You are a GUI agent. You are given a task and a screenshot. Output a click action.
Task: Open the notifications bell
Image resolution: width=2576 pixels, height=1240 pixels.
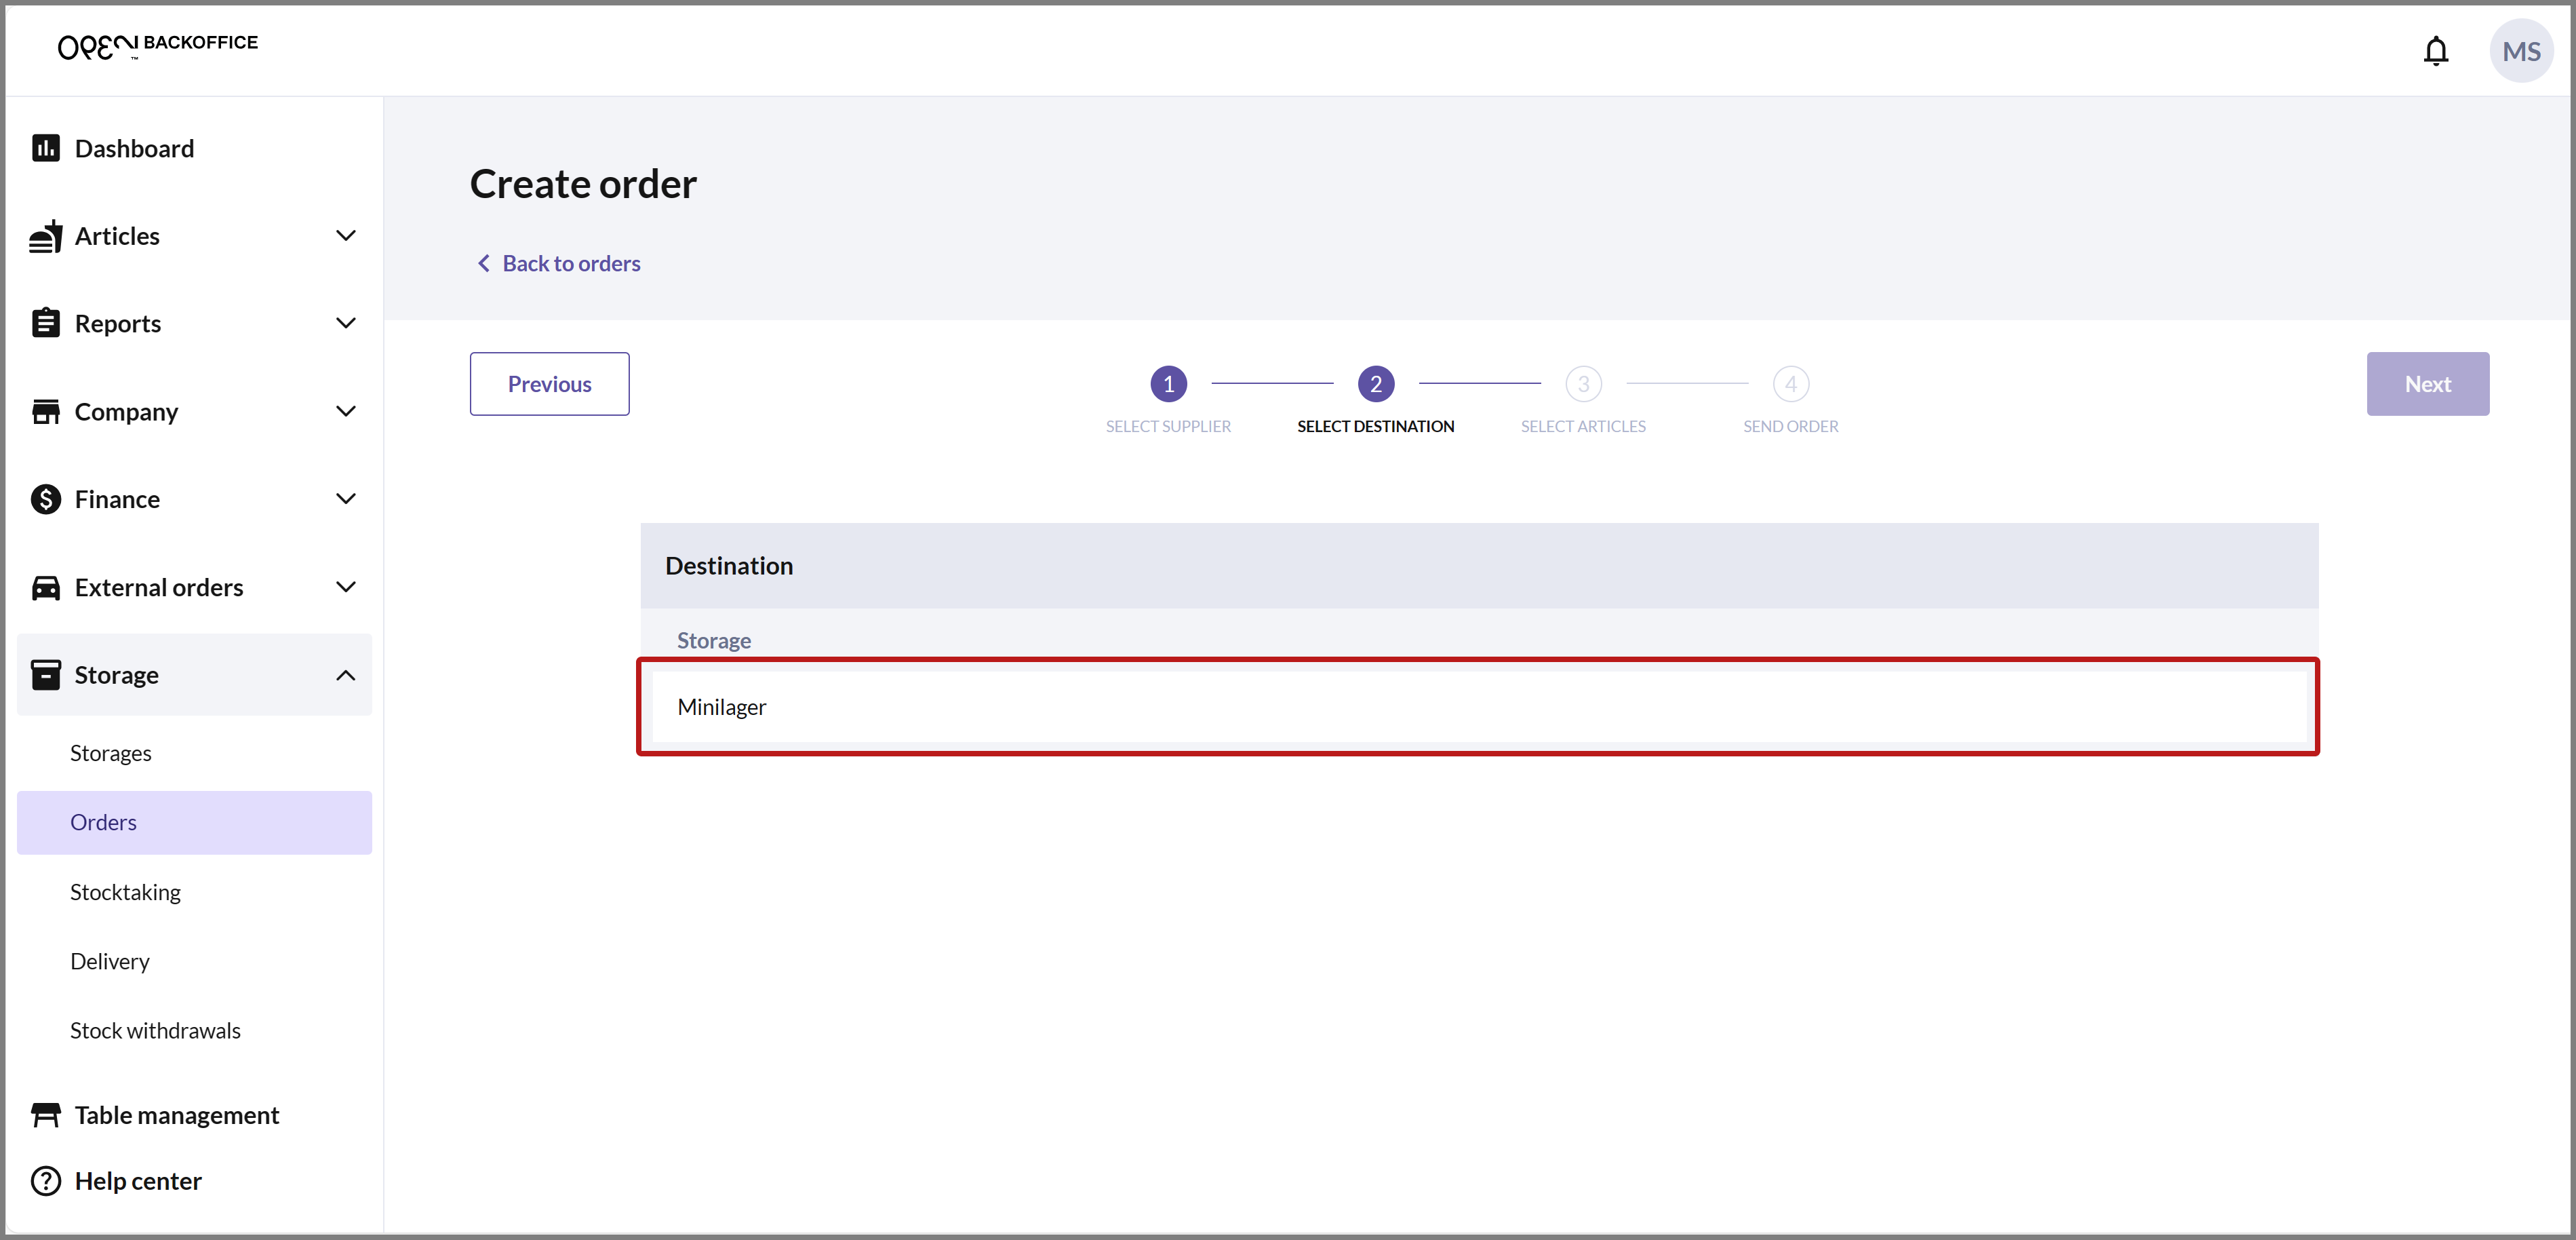(2435, 51)
